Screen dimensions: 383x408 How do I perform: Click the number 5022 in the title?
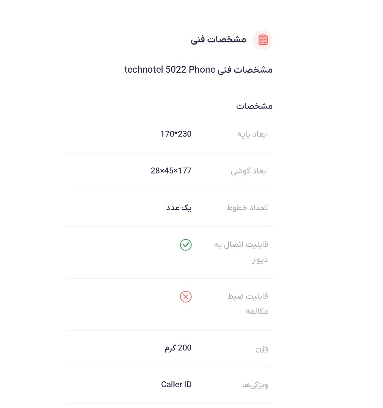[176, 70]
